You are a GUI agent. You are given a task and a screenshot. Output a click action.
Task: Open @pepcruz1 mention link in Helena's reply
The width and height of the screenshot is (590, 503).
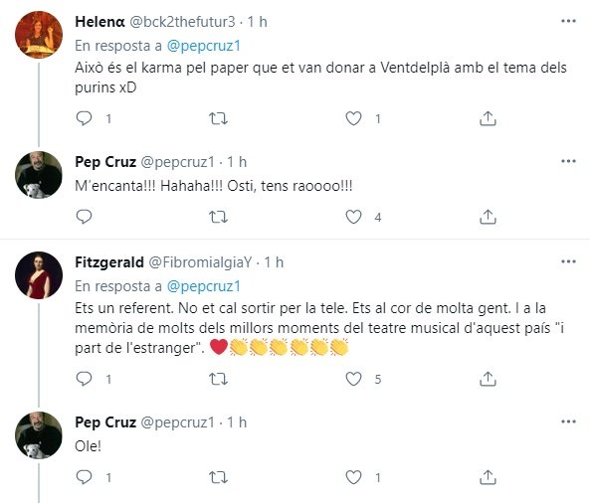(x=204, y=46)
